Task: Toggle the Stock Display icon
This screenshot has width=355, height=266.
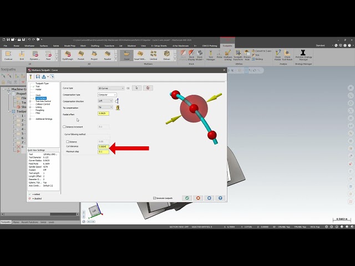Action: (x=191, y=55)
